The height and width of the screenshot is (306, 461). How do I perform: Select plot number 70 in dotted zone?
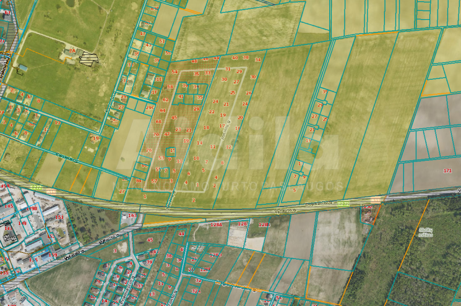coord(156,134)
